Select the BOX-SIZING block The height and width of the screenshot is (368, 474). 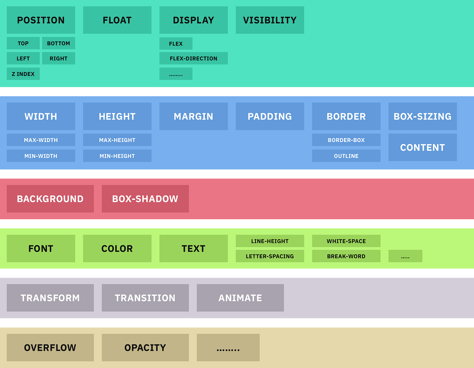click(x=423, y=116)
